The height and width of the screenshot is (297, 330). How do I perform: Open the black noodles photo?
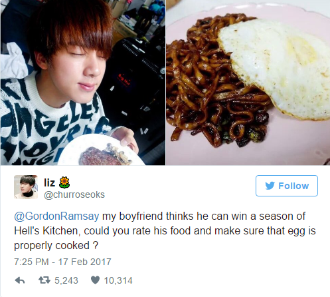point(248,83)
